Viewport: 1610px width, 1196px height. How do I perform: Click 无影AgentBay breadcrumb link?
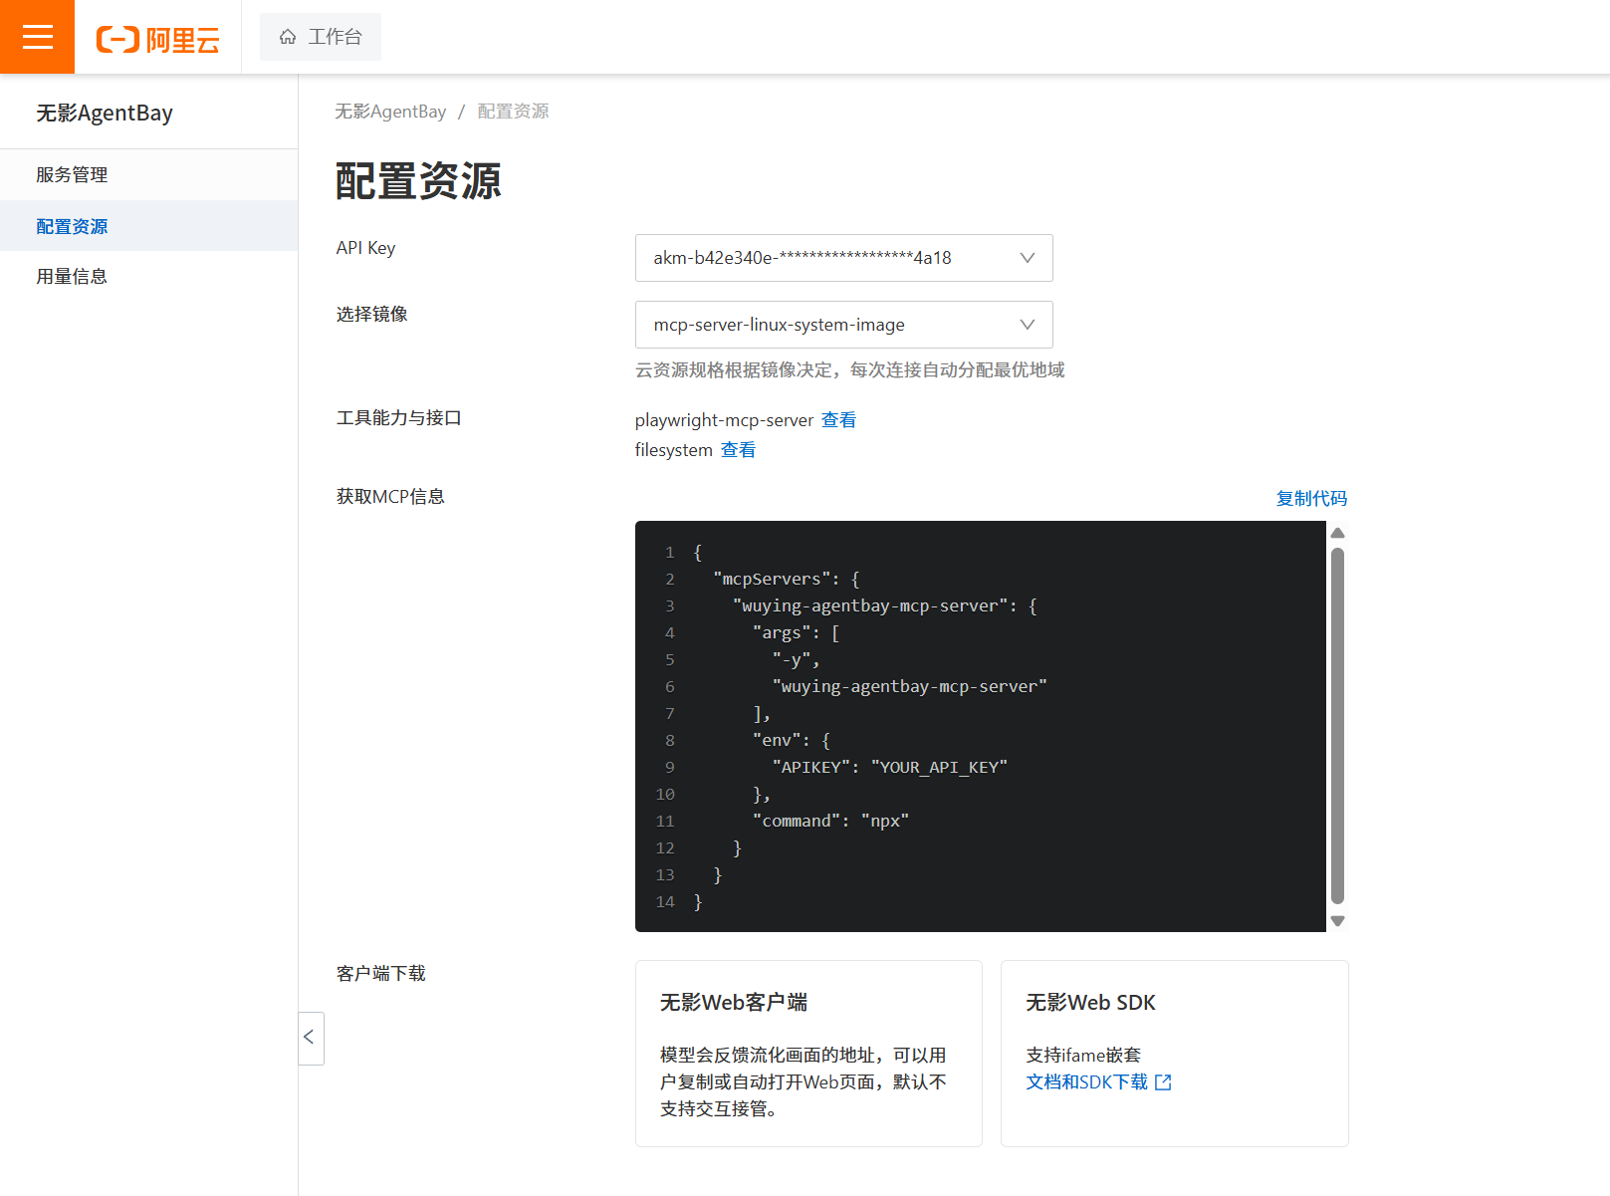390,112
